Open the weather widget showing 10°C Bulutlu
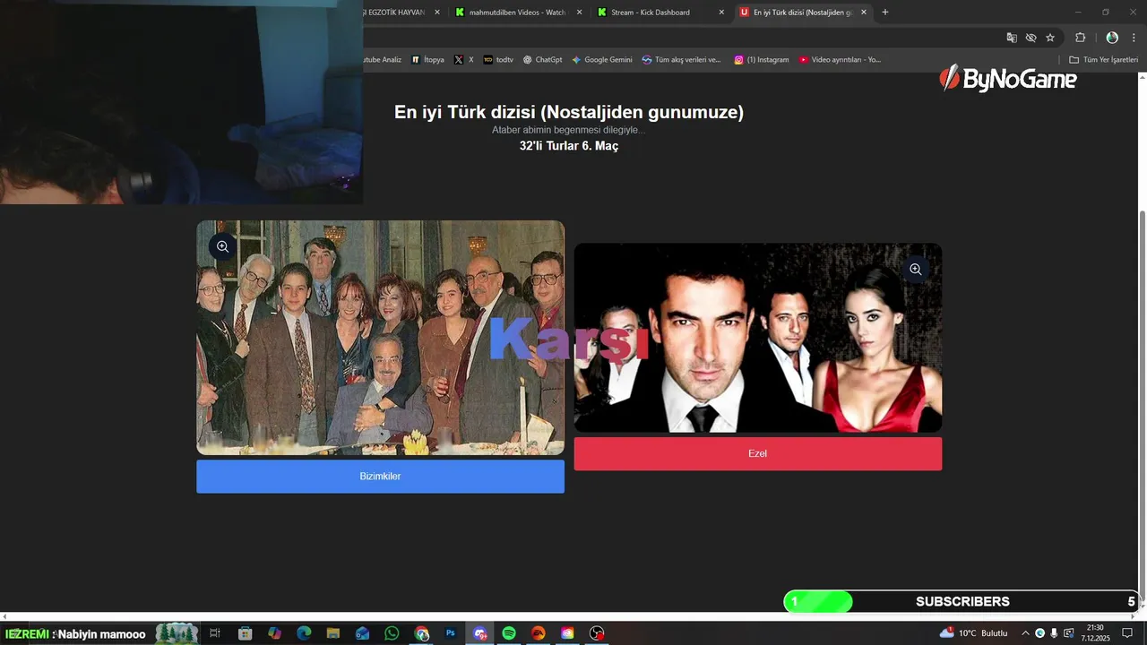The image size is (1147, 645). (973, 633)
